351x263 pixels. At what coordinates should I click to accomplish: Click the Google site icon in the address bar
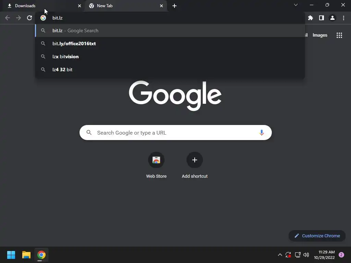point(43,18)
